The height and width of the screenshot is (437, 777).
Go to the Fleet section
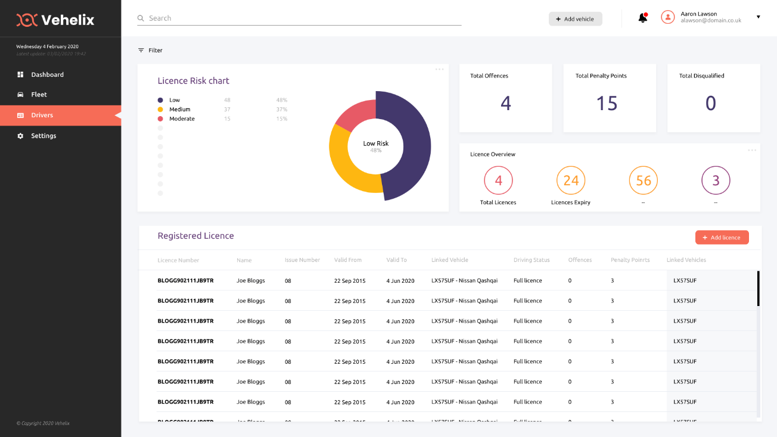(x=39, y=95)
